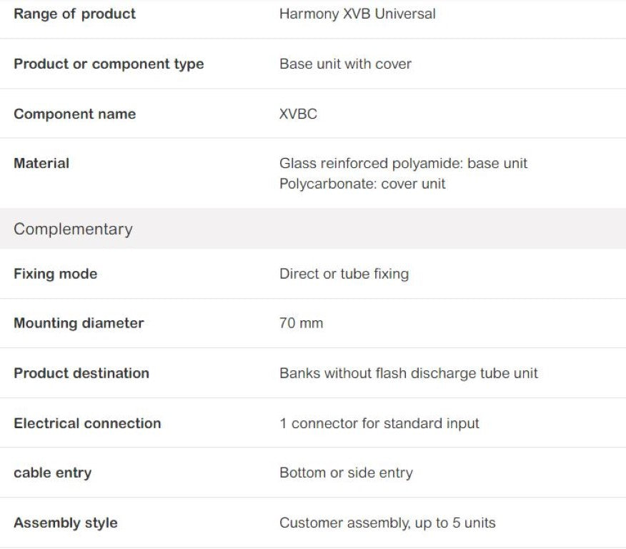Click the 'Product destination' label

tap(81, 373)
